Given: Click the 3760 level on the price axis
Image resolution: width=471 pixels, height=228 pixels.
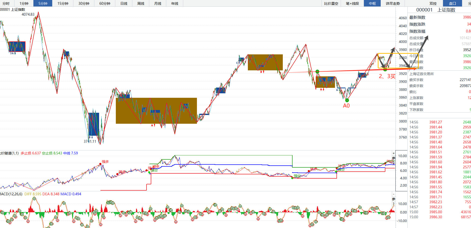Looking at the screenshot, I should [x=403, y=137].
